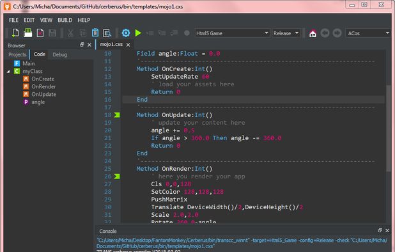Click the Cut scissors icon
Viewport: 395px width, 252px height.
pos(70,33)
